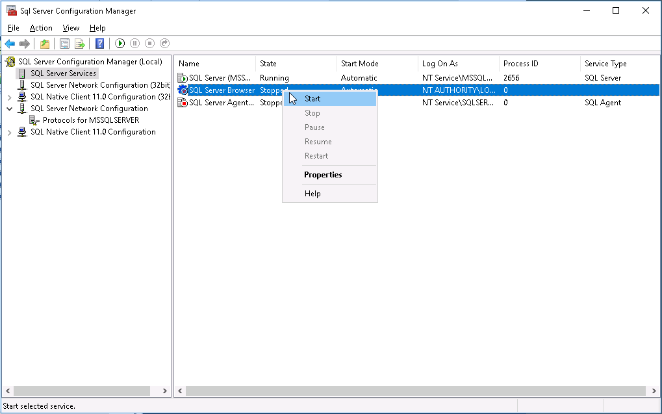Click the Process ID value "2656"
Screen dimensions: 662x414
pyautogui.click(x=511, y=78)
